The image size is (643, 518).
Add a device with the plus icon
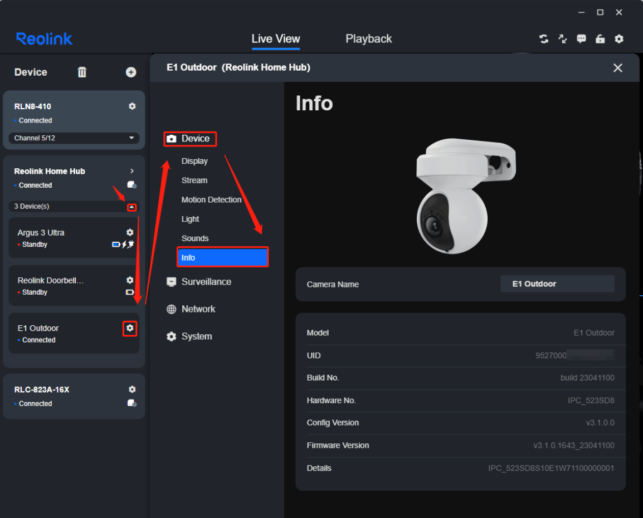coord(131,72)
